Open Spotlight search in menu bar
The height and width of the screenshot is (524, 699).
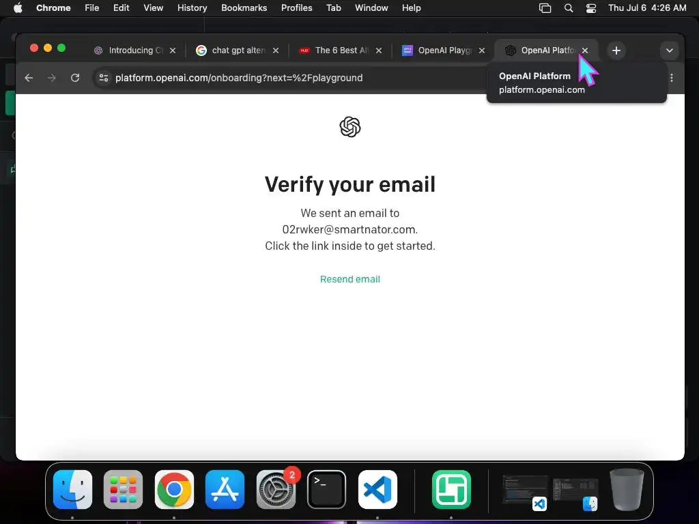[569, 8]
